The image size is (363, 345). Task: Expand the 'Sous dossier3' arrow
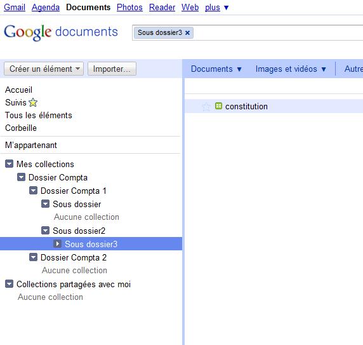[57, 244]
